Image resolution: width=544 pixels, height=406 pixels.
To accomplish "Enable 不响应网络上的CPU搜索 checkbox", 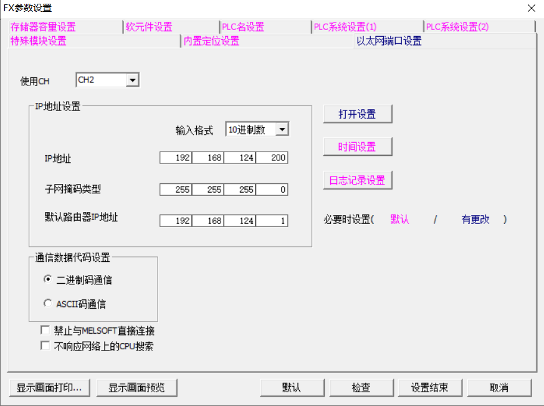I will point(45,345).
